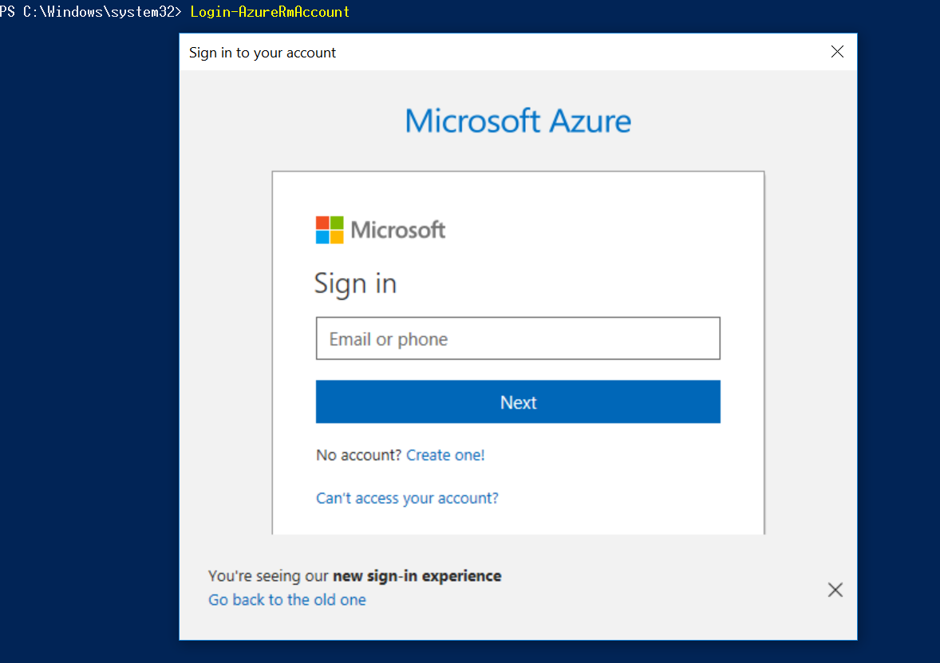The width and height of the screenshot is (940, 663).
Task: Click the Next button
Action: tap(518, 402)
